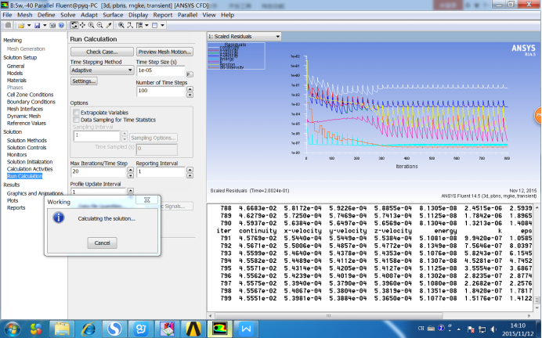Enable the Extrapolate Variables checkbox
542x338 pixels.
[76, 113]
